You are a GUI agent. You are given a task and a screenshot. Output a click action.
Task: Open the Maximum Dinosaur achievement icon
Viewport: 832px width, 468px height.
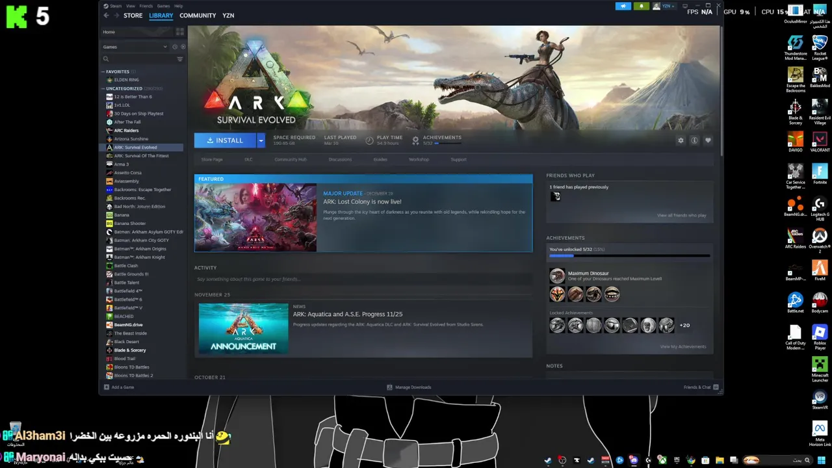(x=557, y=276)
